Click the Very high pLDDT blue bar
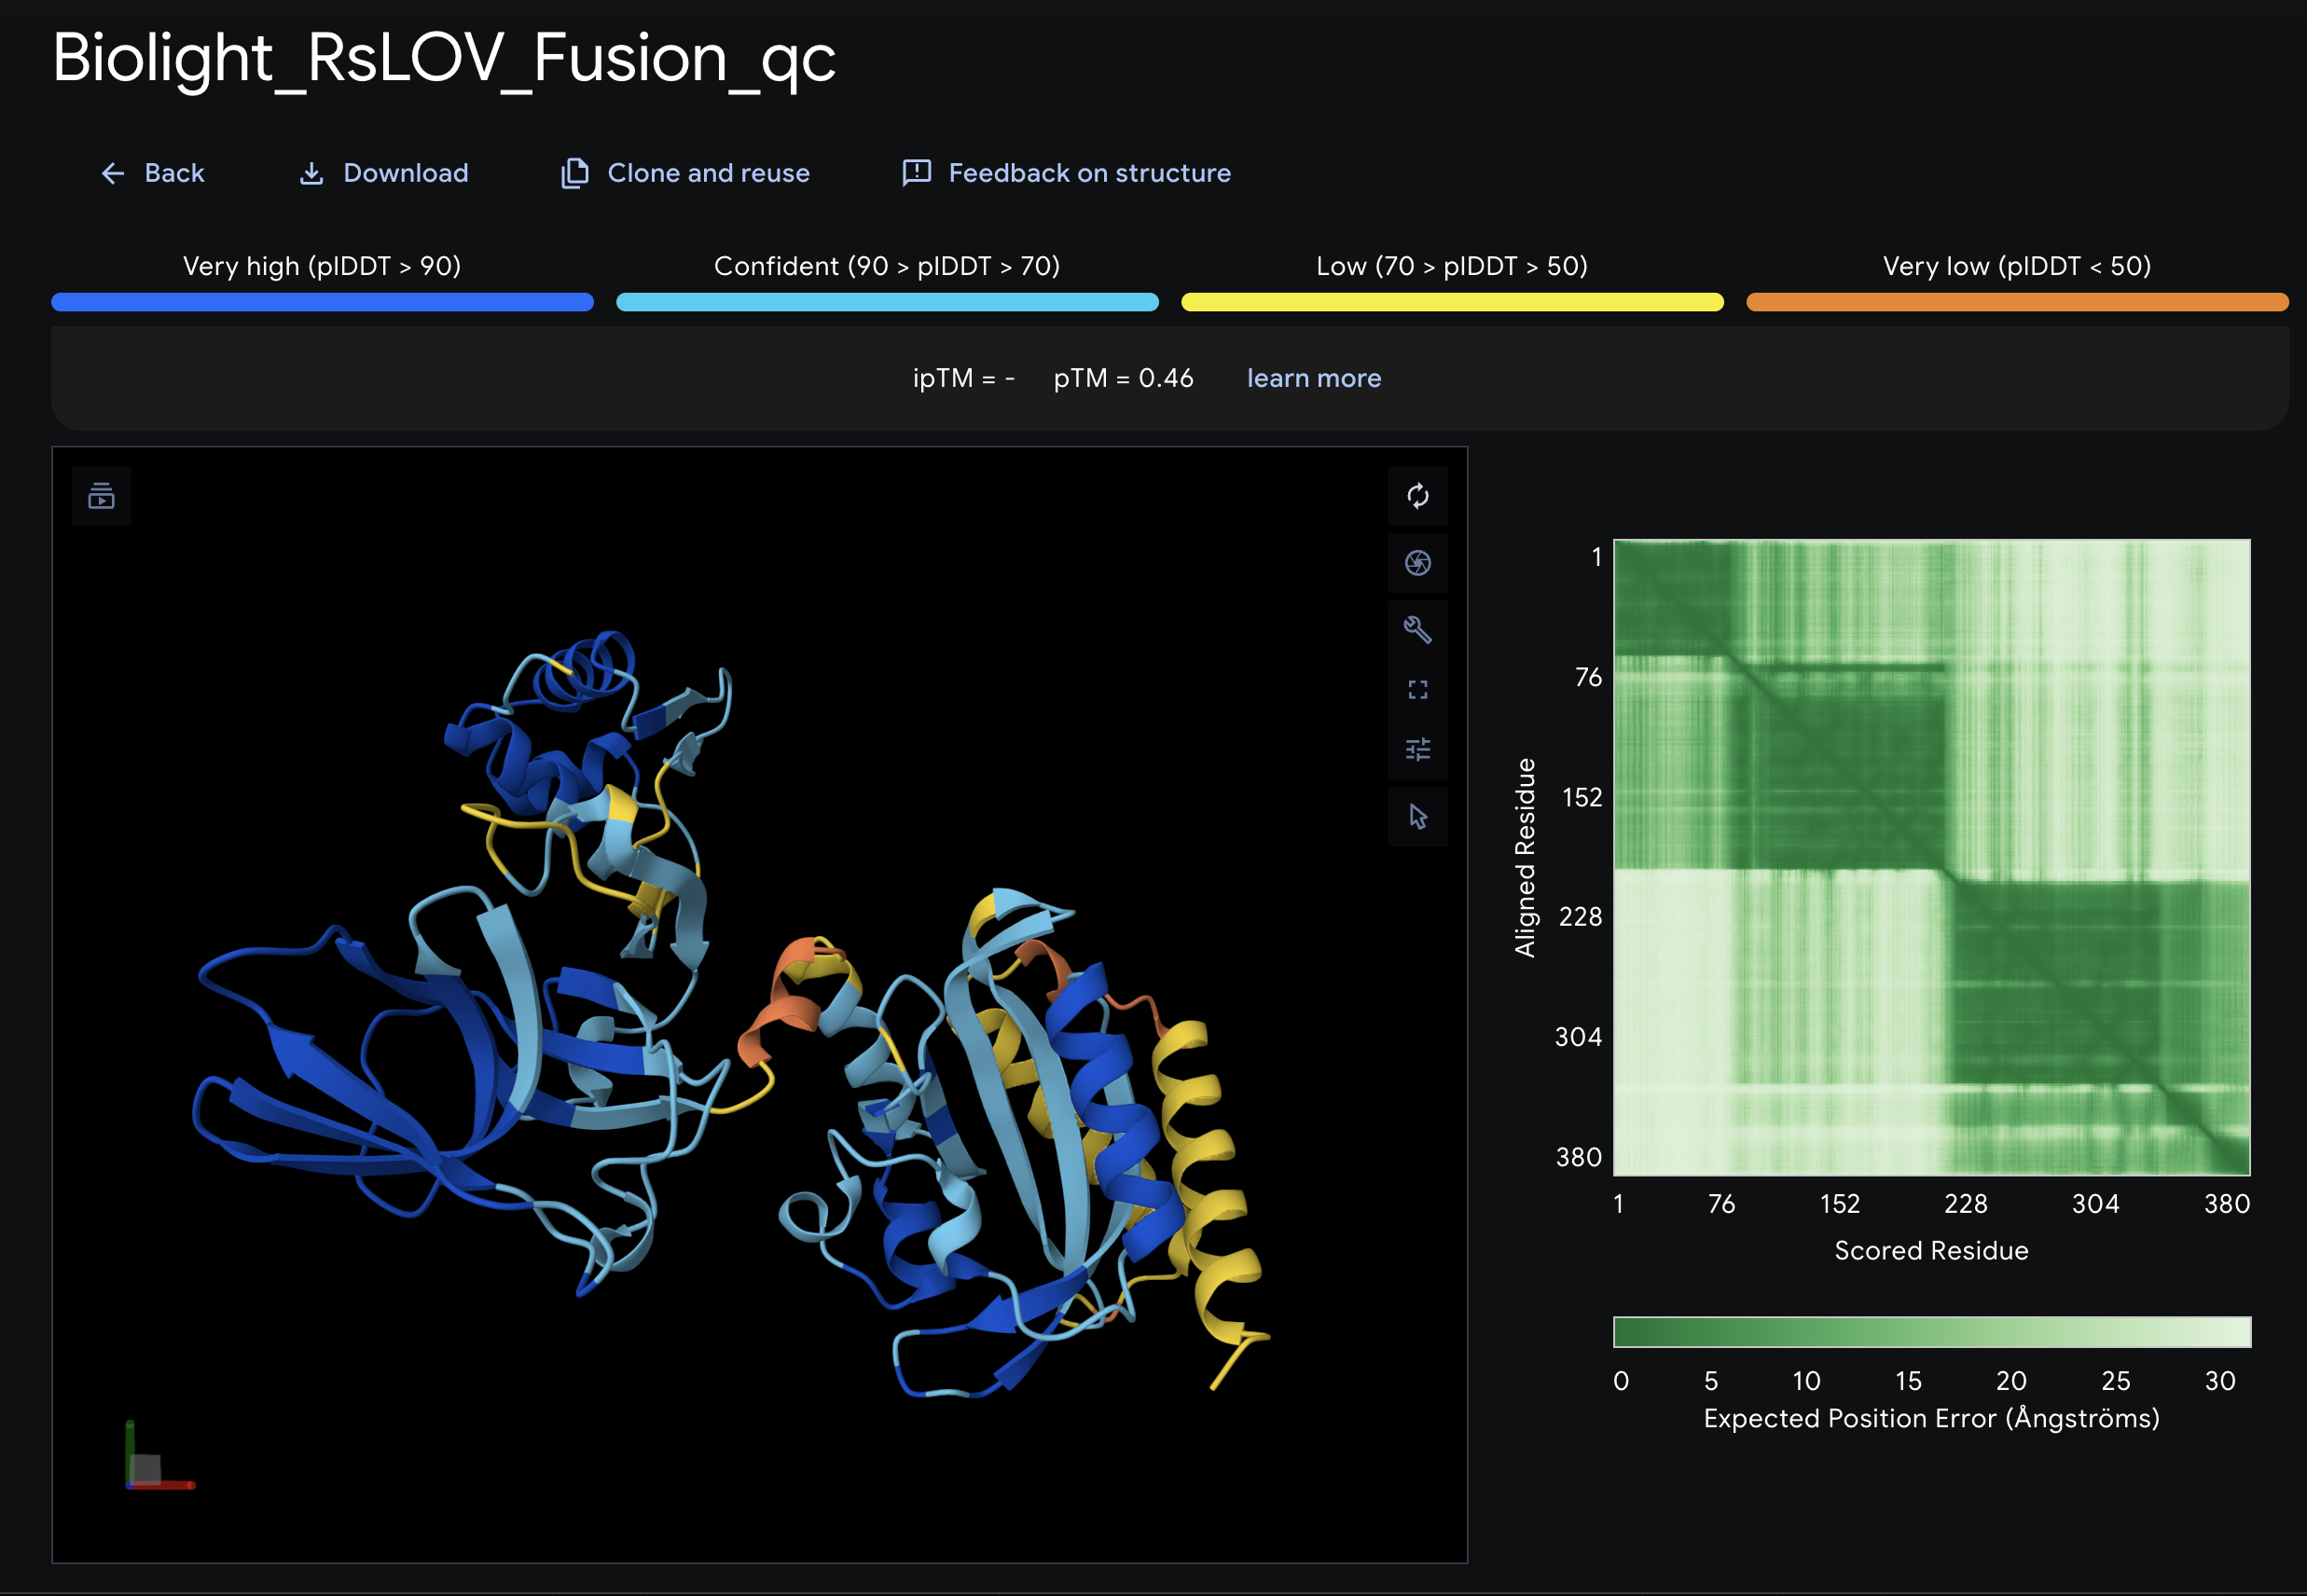 point(322,302)
